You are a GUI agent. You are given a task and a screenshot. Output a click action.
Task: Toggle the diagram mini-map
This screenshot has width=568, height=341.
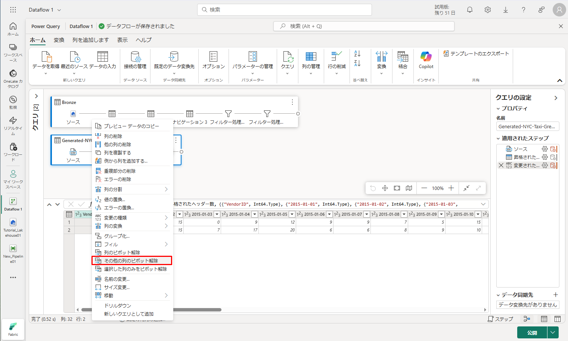pos(409,188)
